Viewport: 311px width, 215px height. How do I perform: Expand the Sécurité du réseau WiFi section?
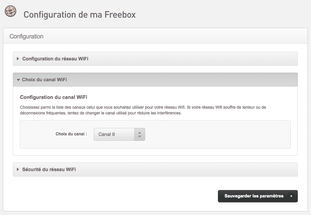point(49,169)
